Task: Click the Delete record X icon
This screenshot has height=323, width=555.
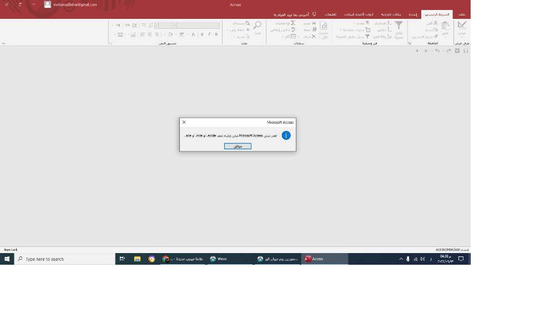Action: pos(314,37)
